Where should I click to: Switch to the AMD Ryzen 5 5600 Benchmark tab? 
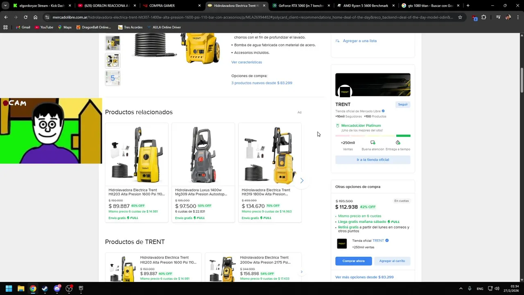pyautogui.click(x=365, y=6)
